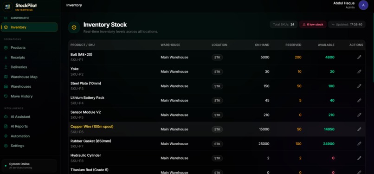Image resolution: width=374 pixels, height=174 pixels.
Task: Edit the Hydraulic Cylinder row
Action: pos(359,158)
